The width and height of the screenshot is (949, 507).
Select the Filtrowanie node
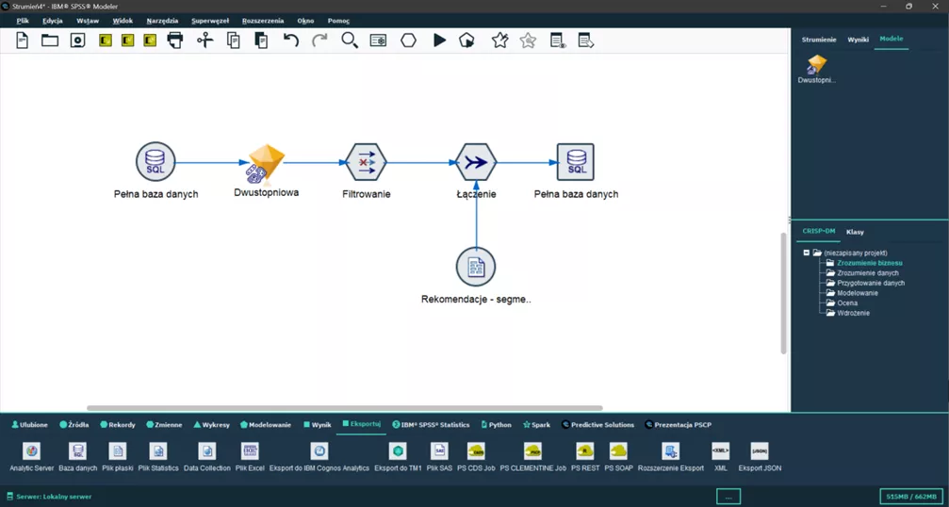pyautogui.click(x=366, y=161)
